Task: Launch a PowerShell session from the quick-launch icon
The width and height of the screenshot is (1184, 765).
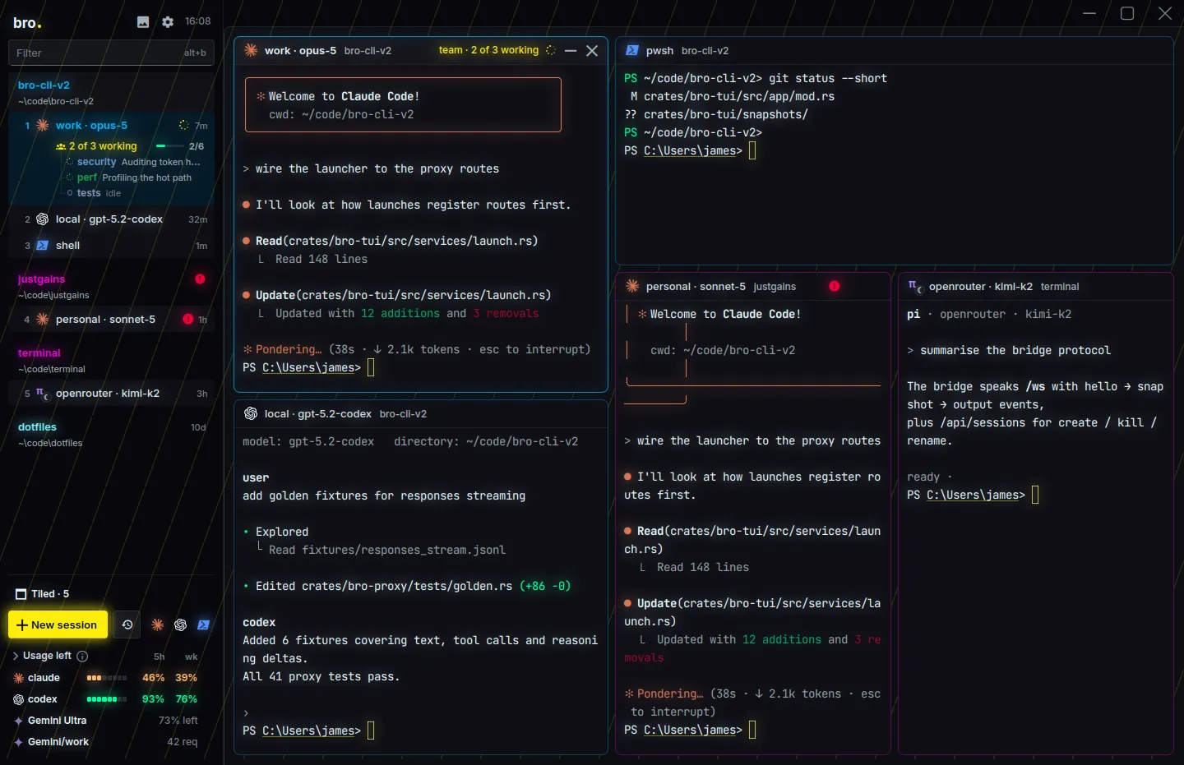Action: [204, 625]
